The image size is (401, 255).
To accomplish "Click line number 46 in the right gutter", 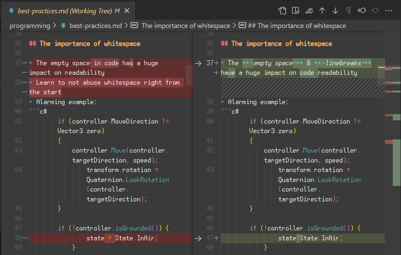I will click(210, 228).
